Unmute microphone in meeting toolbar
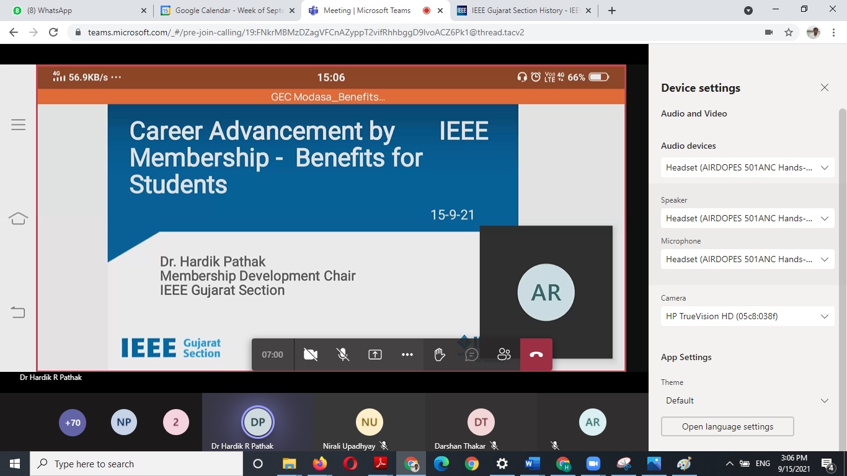This screenshot has width=847, height=476. coord(342,355)
